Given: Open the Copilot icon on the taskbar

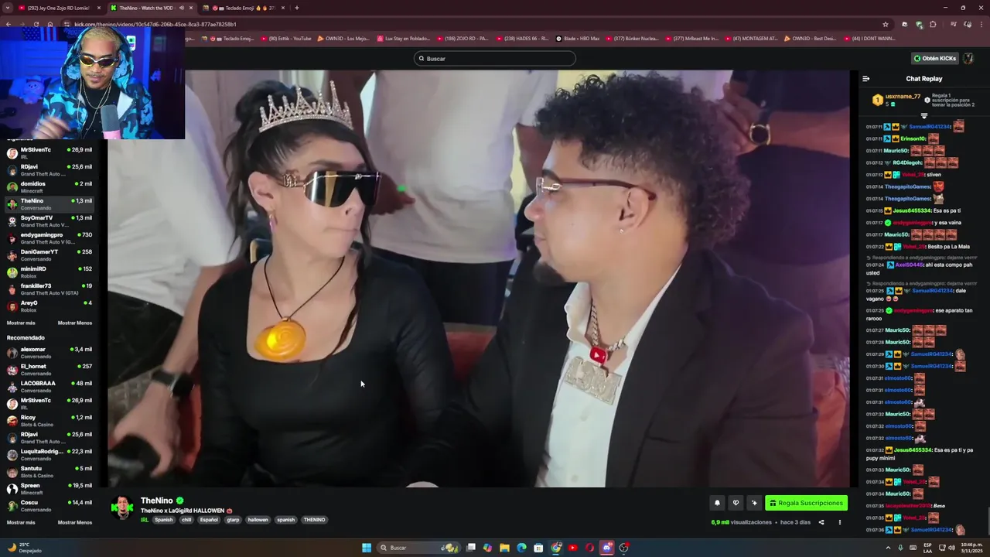Looking at the screenshot, I should pyautogui.click(x=487, y=548).
